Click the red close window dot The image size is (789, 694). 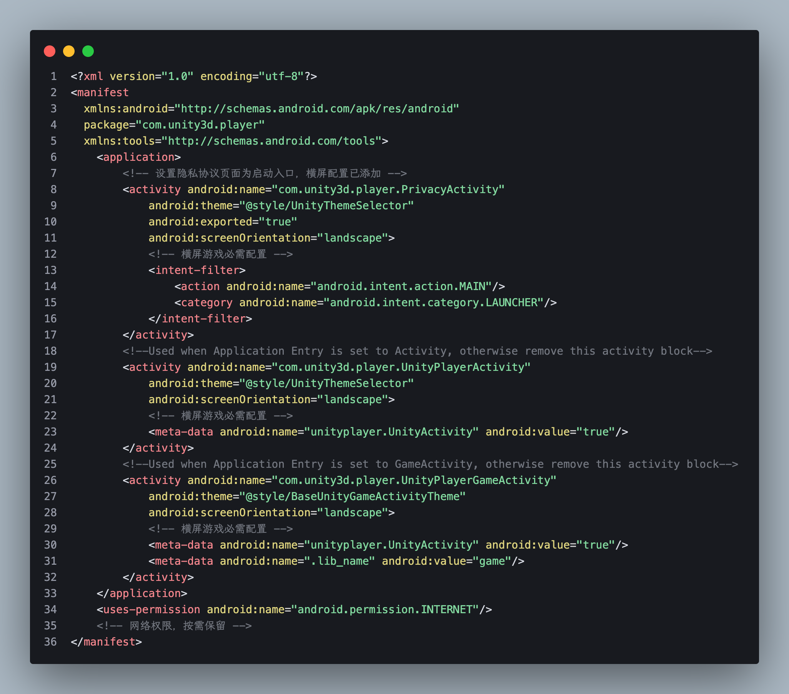tap(50, 51)
